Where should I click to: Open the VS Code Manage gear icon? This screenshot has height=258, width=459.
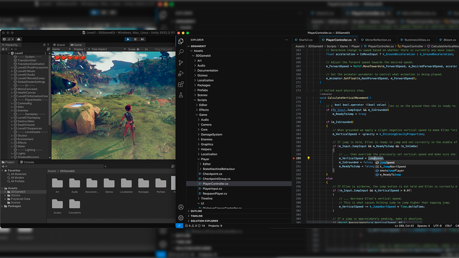[181, 218]
